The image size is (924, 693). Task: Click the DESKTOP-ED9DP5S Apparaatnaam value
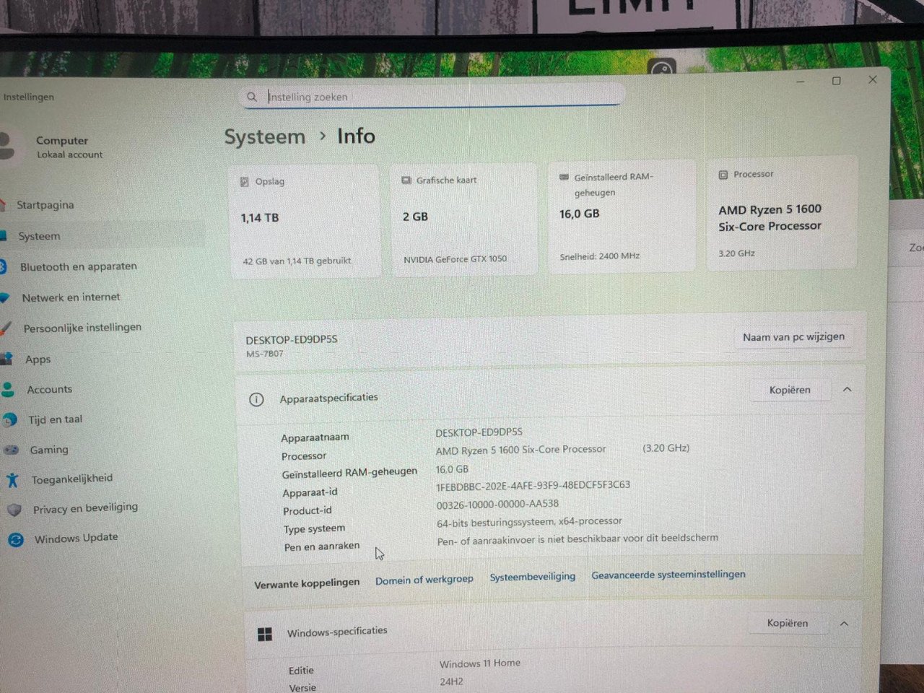point(479,432)
